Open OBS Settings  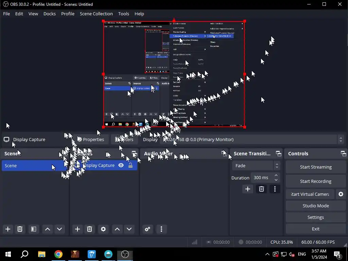[316, 217]
